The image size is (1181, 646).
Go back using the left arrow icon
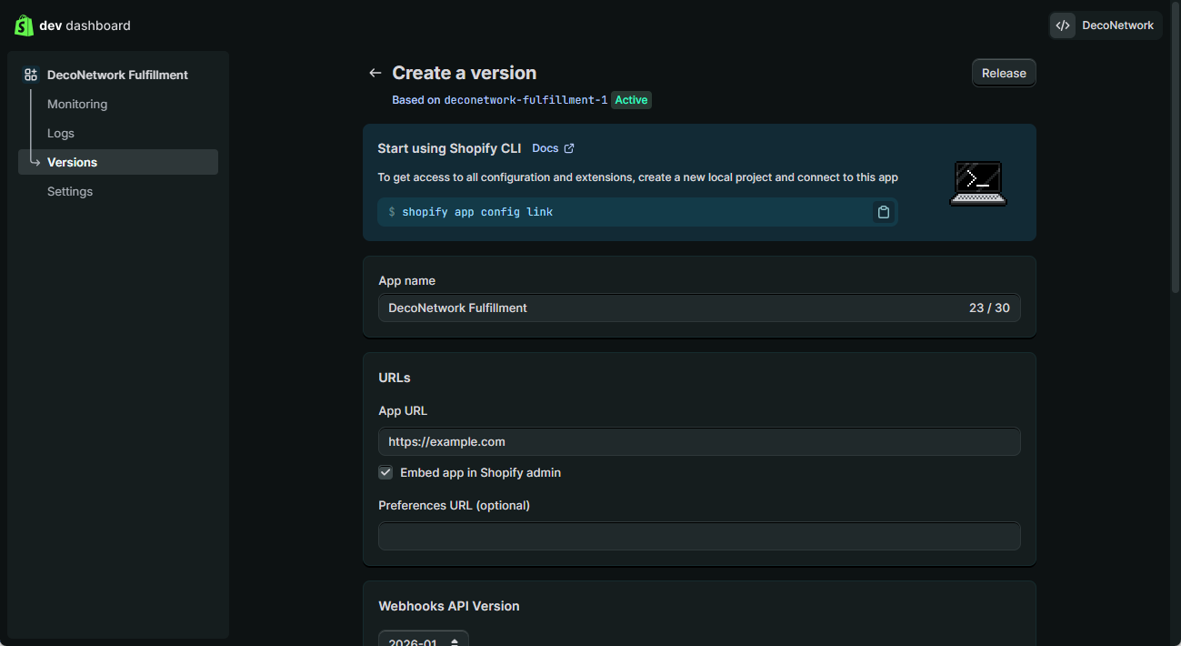coord(375,73)
